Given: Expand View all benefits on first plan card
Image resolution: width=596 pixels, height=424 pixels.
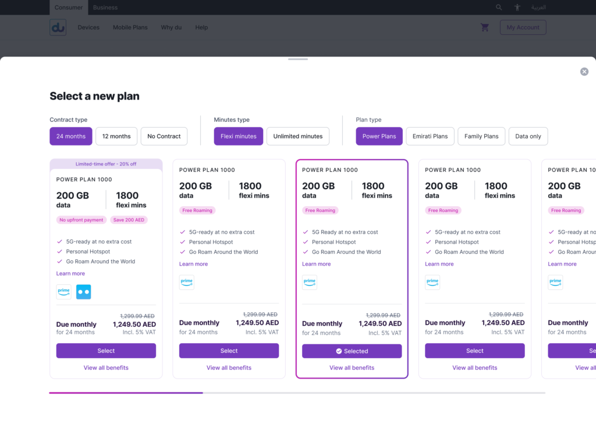Looking at the screenshot, I should 106,368.
